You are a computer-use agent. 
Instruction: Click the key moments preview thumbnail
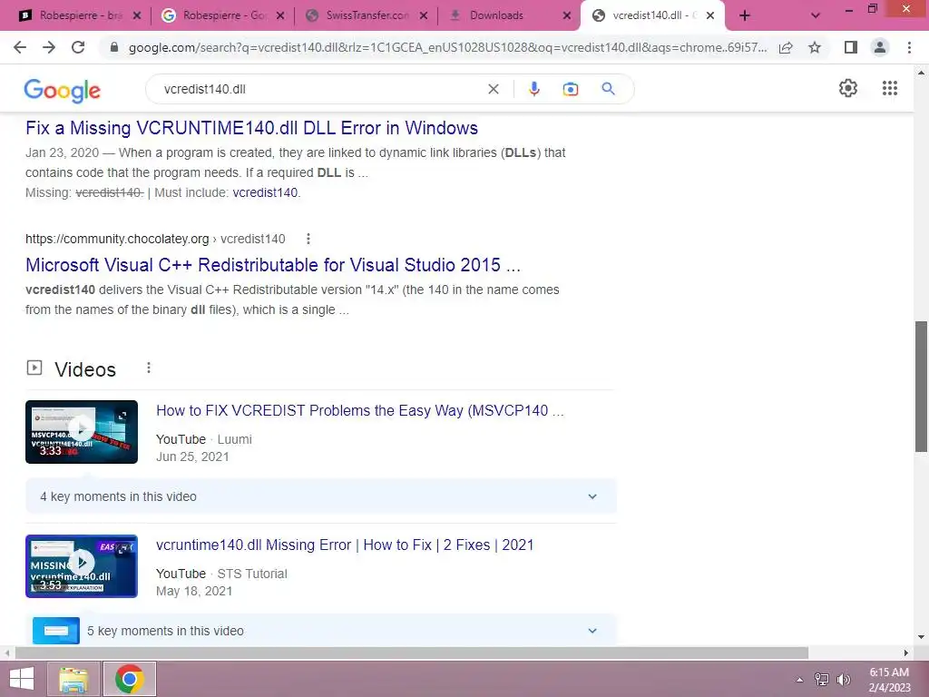56,631
